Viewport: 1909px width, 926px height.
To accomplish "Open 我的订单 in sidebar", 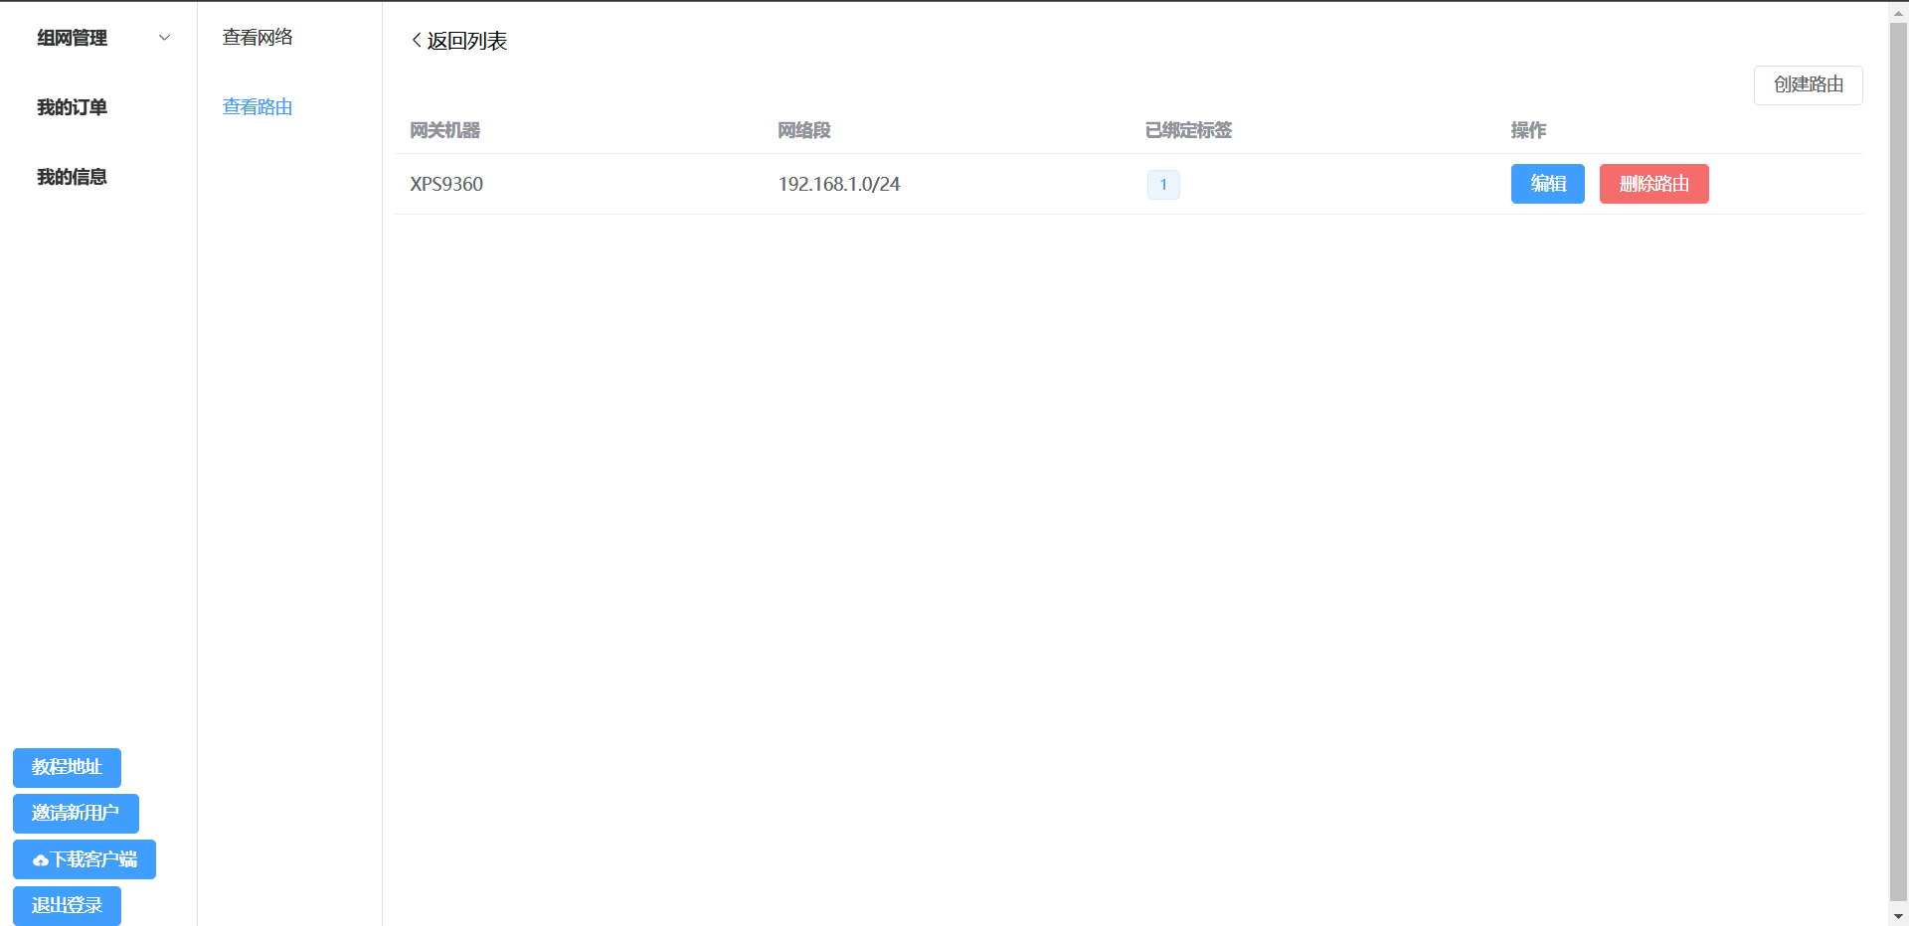I will pos(72,107).
